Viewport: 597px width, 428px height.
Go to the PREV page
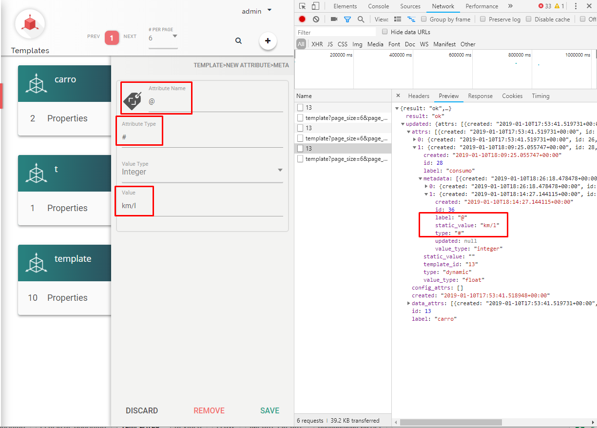tap(94, 37)
